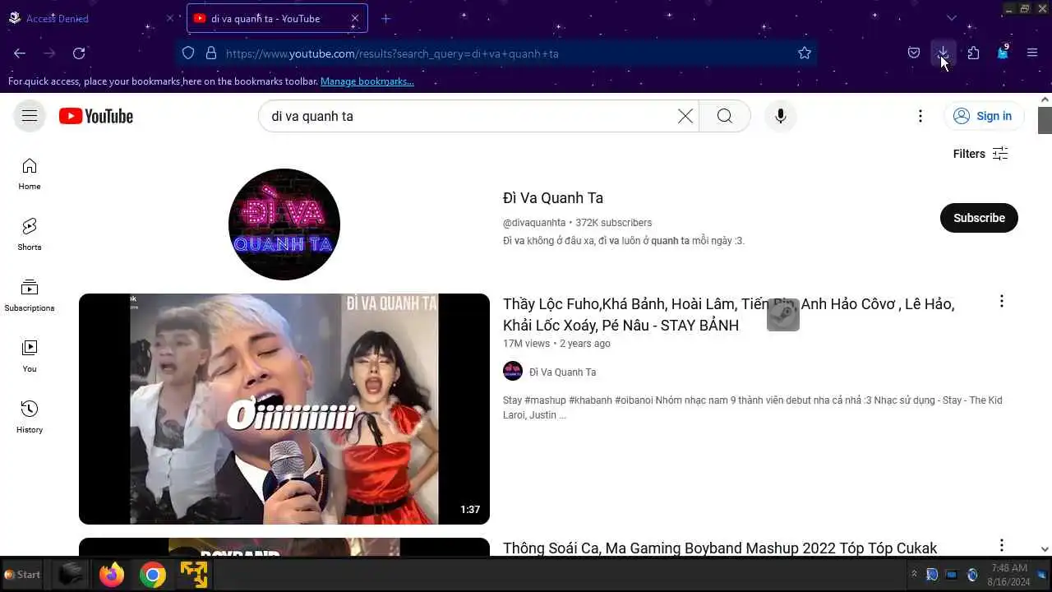Click the YouTube logo

point(96,116)
